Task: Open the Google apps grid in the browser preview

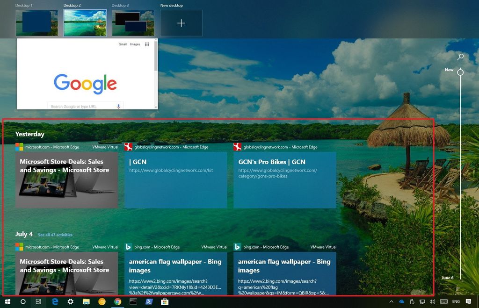Action: click(146, 43)
